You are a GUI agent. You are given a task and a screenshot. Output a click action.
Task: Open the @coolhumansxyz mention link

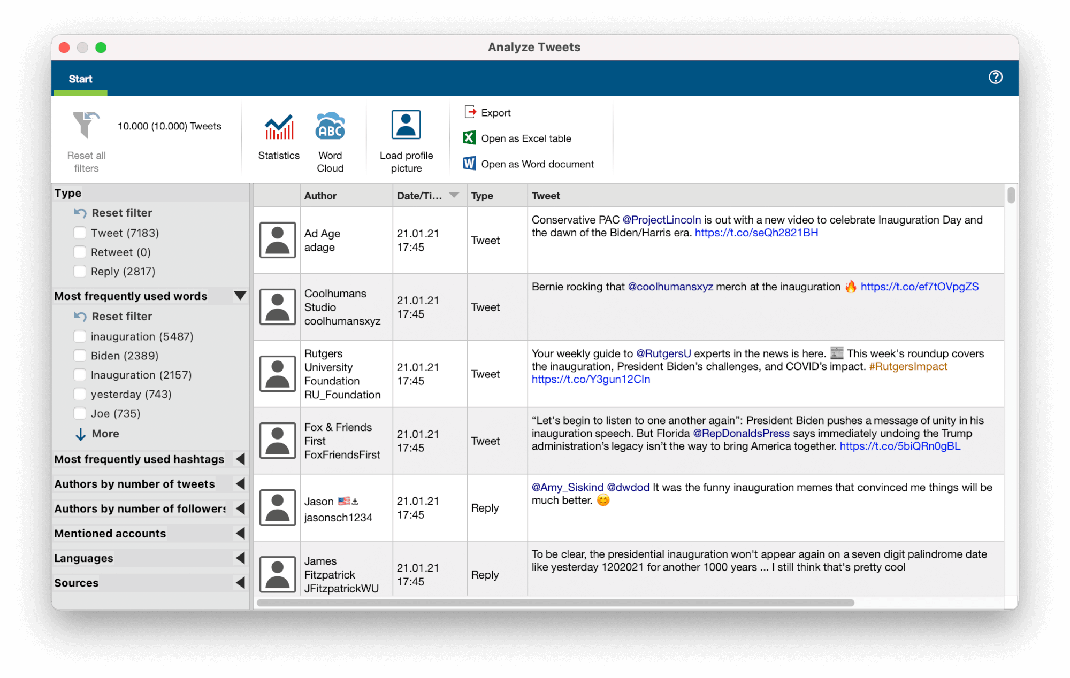[x=670, y=287]
